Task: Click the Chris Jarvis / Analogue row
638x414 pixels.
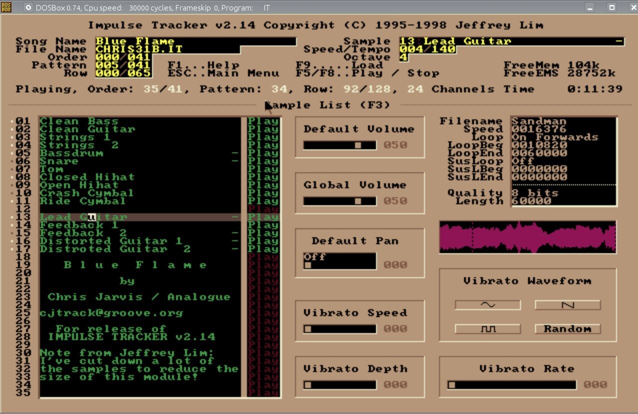Action: 139,297
